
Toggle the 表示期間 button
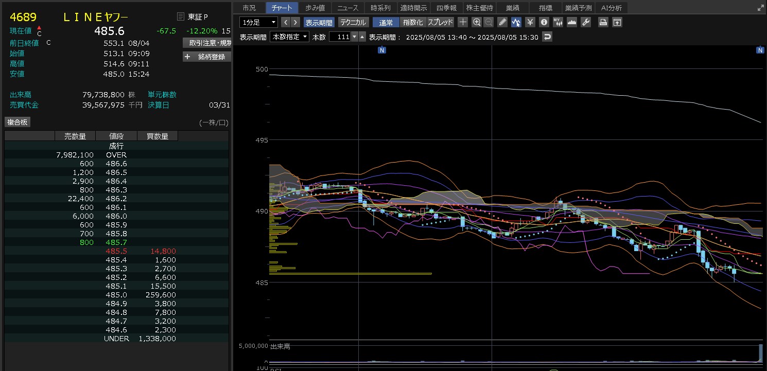pyautogui.click(x=319, y=22)
